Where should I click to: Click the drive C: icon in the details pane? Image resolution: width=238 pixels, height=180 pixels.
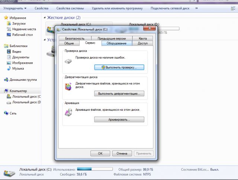coord(9,173)
